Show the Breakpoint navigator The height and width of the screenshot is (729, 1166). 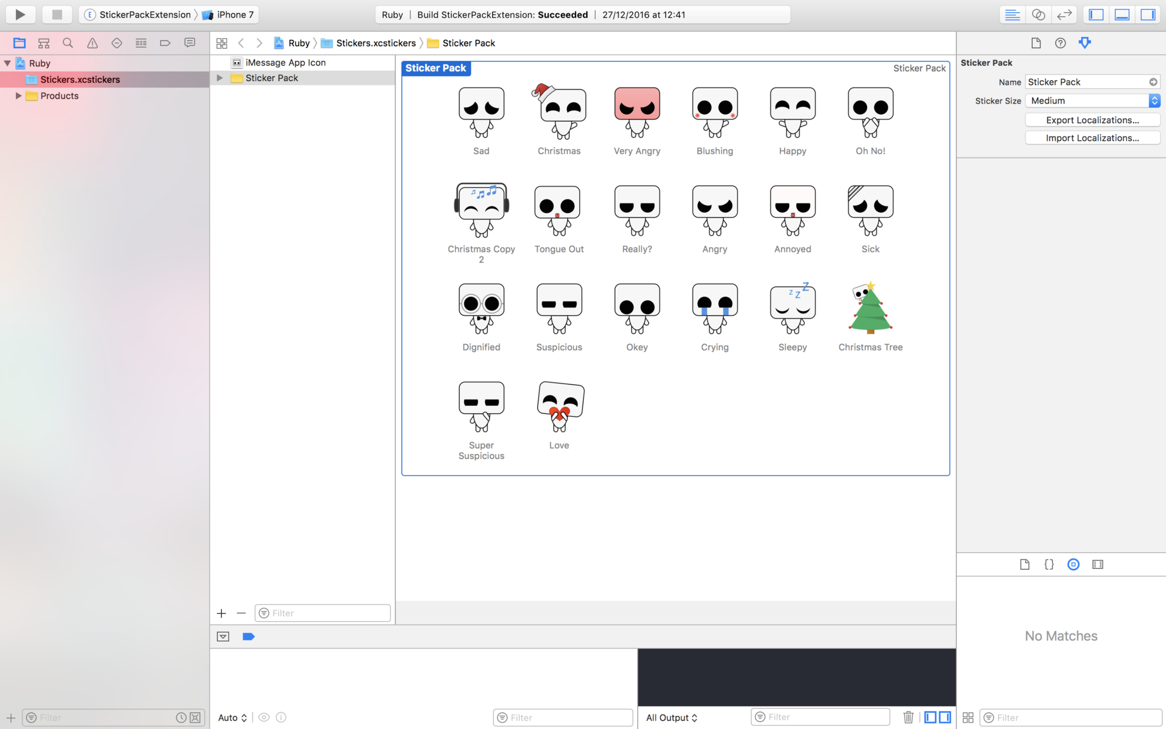click(x=165, y=43)
